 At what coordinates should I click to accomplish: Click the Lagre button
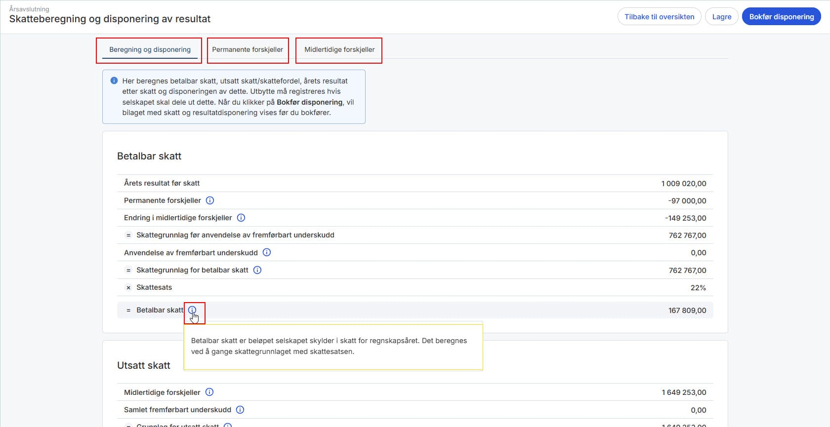point(722,17)
